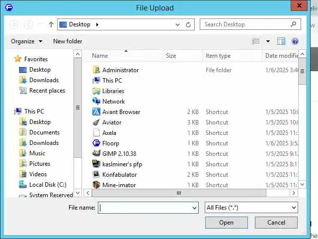Image resolution: width=318 pixels, height=239 pixels.
Task: Sort by the Item type column header
Action: pos(232,56)
